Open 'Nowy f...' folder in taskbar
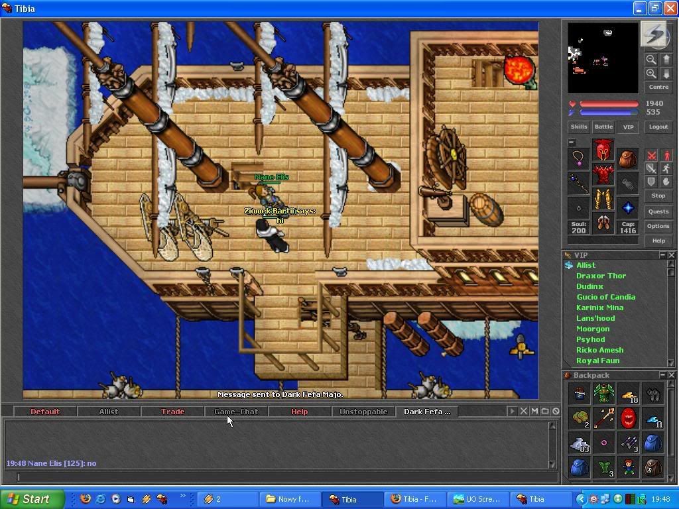 point(289,499)
